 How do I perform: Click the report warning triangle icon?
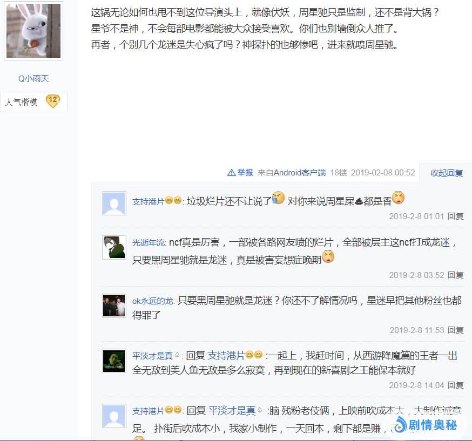click(231, 172)
